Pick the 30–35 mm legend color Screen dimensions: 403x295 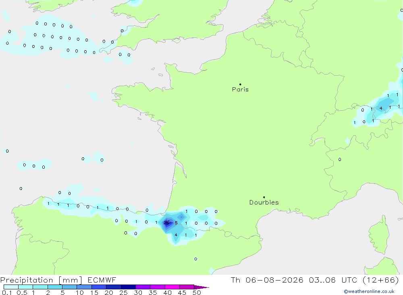(x=143, y=287)
